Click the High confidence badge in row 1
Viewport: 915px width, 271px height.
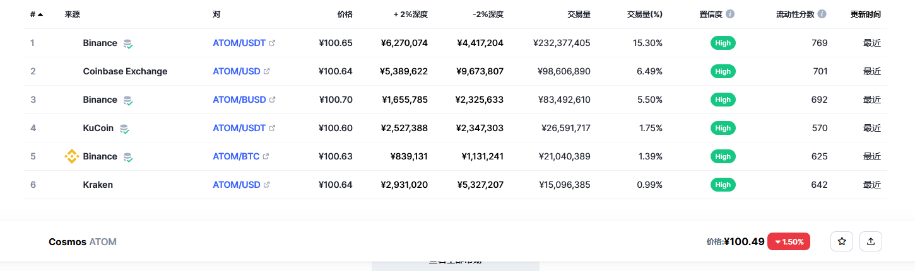click(x=723, y=43)
